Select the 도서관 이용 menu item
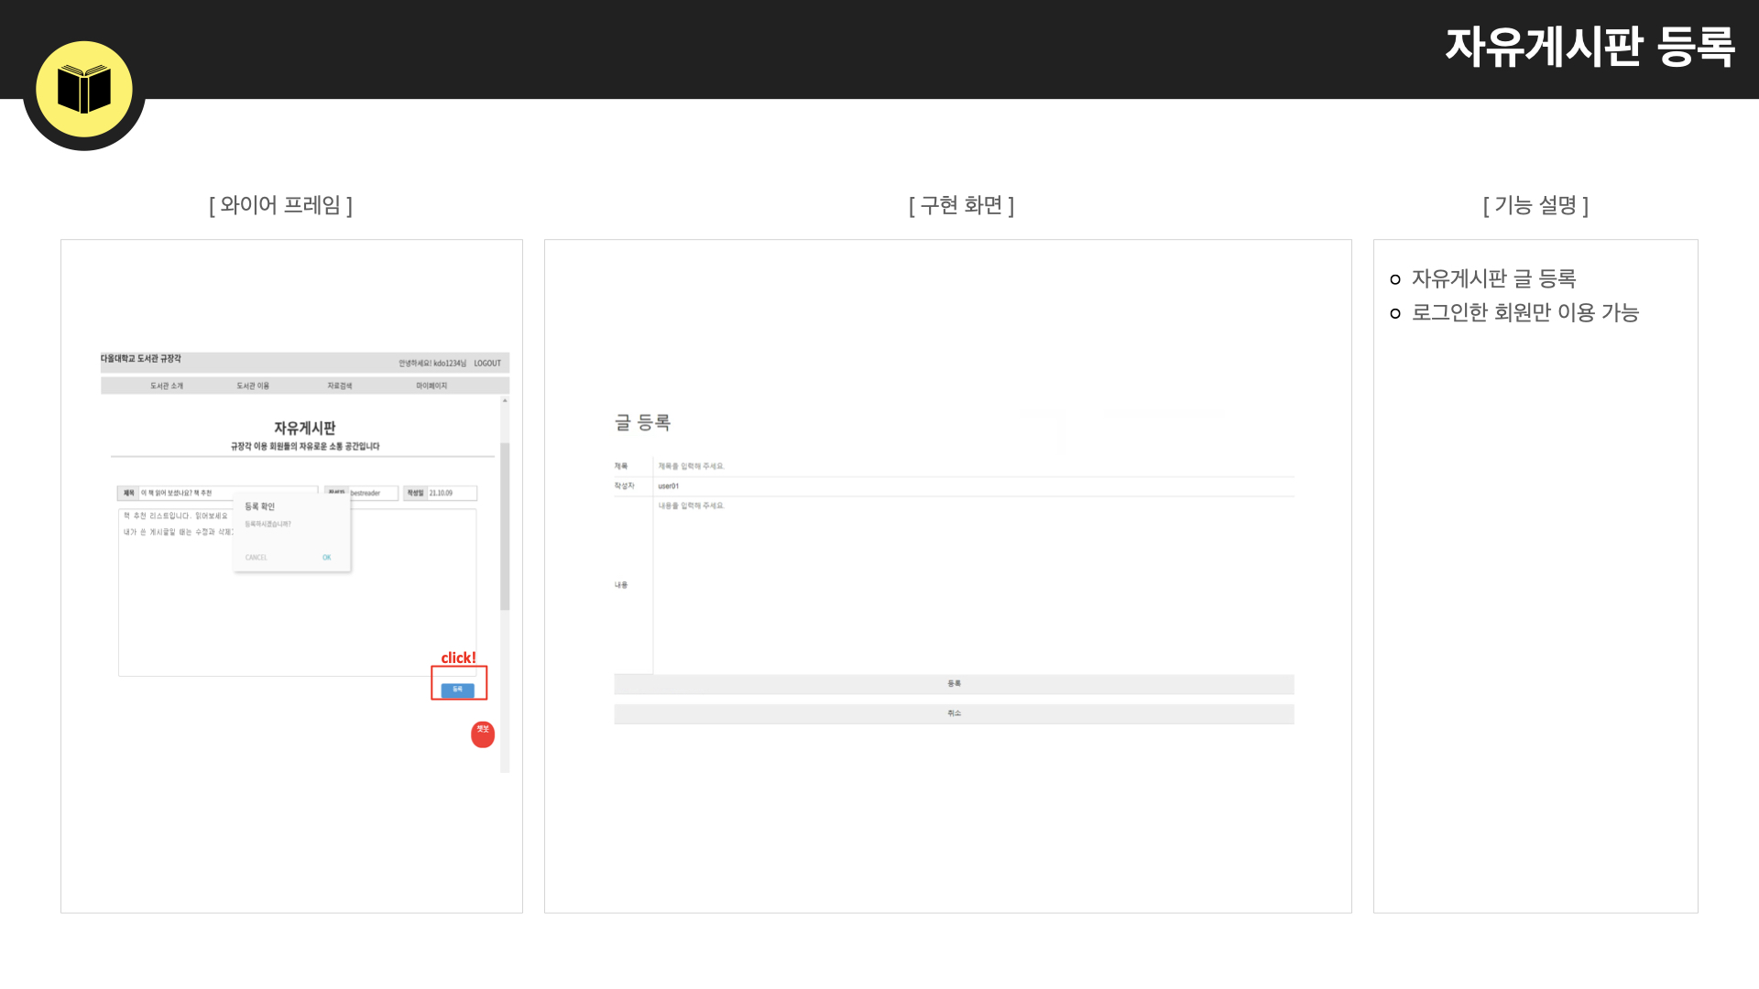The height and width of the screenshot is (989, 1759). point(253,386)
